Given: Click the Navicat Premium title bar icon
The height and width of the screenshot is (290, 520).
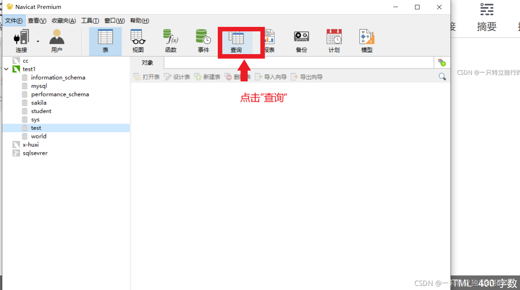Looking at the screenshot, I should point(10,7).
